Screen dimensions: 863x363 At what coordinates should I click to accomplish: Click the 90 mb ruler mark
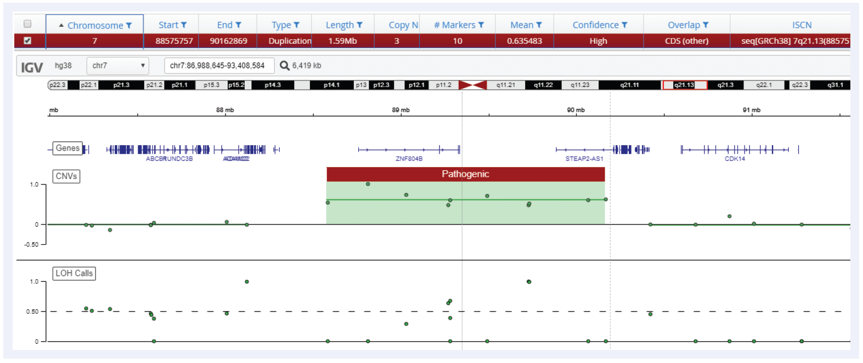576,110
